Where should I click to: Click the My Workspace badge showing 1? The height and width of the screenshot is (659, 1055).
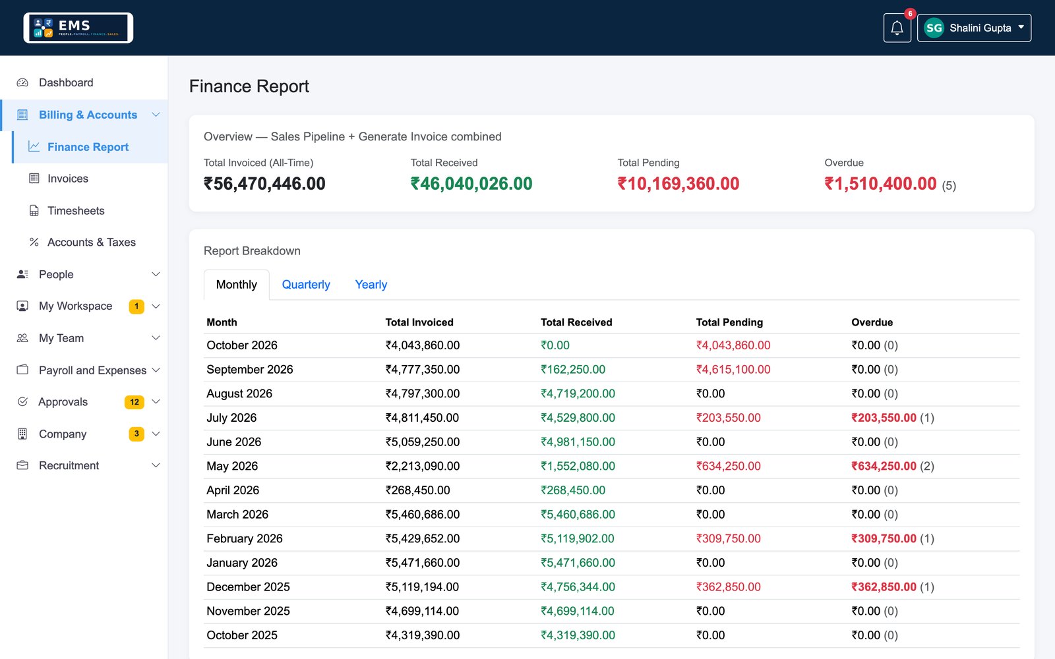[136, 306]
